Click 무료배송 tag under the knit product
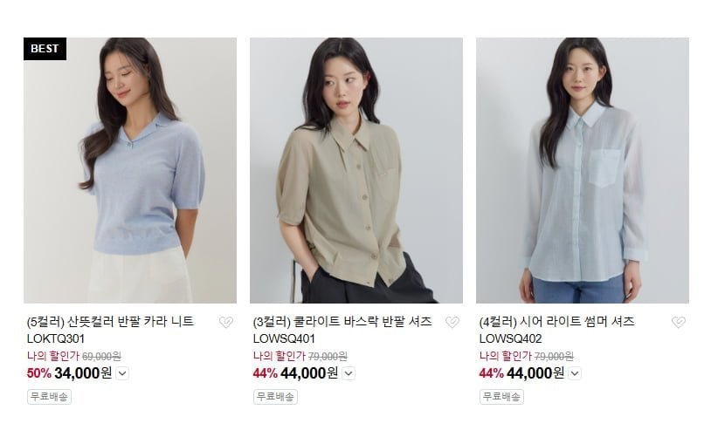The width and height of the screenshot is (718, 437). [49, 396]
